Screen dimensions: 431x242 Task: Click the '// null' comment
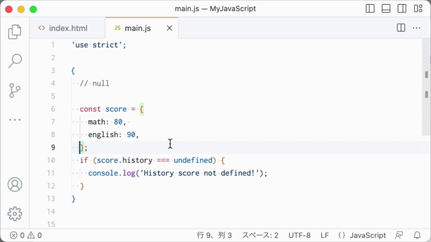94,83
